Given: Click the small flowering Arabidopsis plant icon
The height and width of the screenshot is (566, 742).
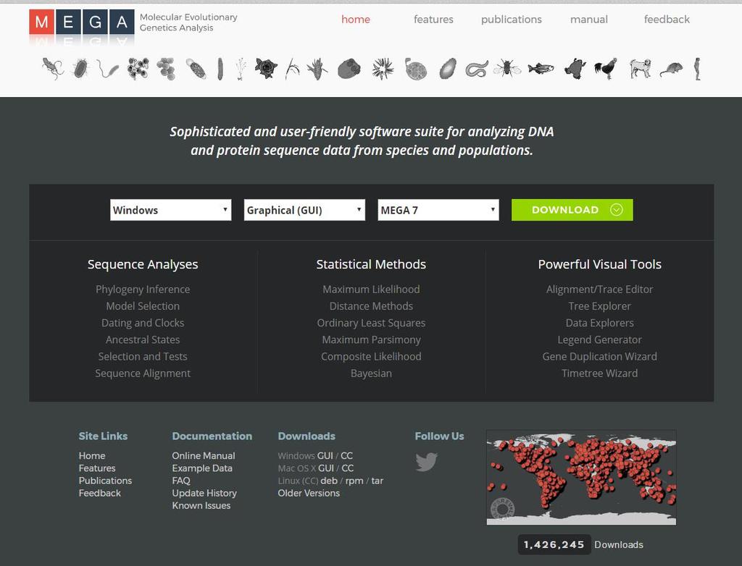Looking at the screenshot, I should pos(241,69).
